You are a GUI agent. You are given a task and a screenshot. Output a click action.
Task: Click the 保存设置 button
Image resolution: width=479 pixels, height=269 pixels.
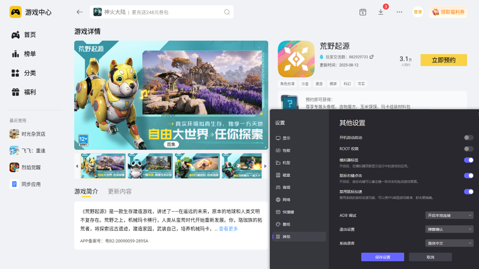coord(383,257)
